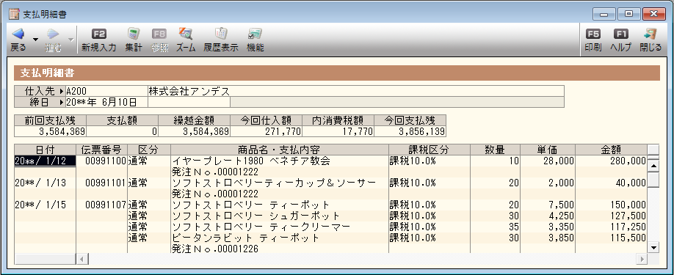Select date cell 20**/ 1/13
Screen dimensions: 674x275
tap(45, 183)
